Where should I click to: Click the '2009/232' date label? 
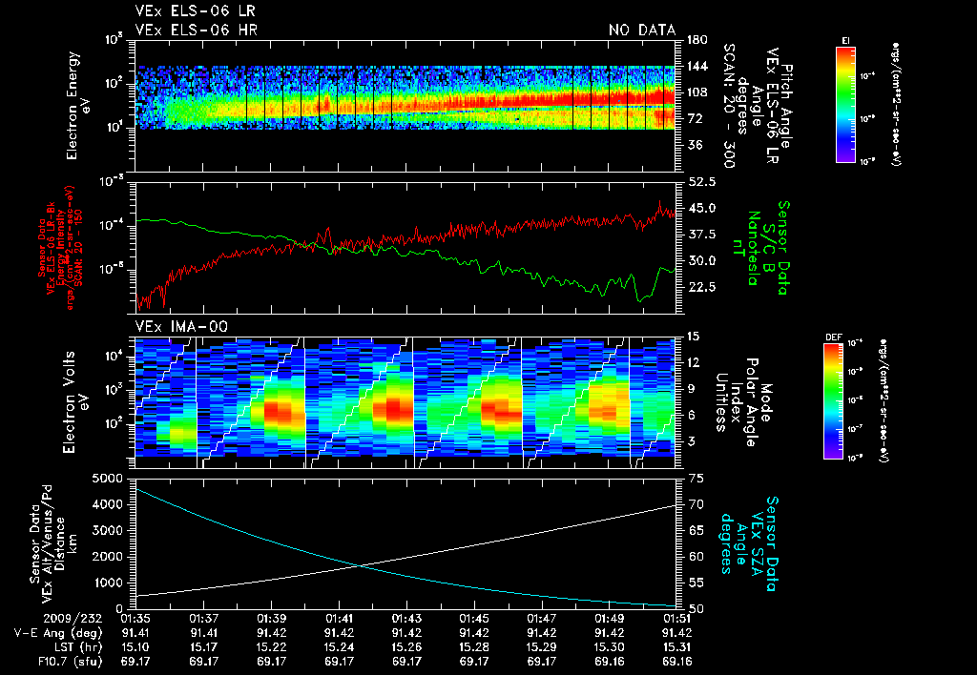point(73,619)
